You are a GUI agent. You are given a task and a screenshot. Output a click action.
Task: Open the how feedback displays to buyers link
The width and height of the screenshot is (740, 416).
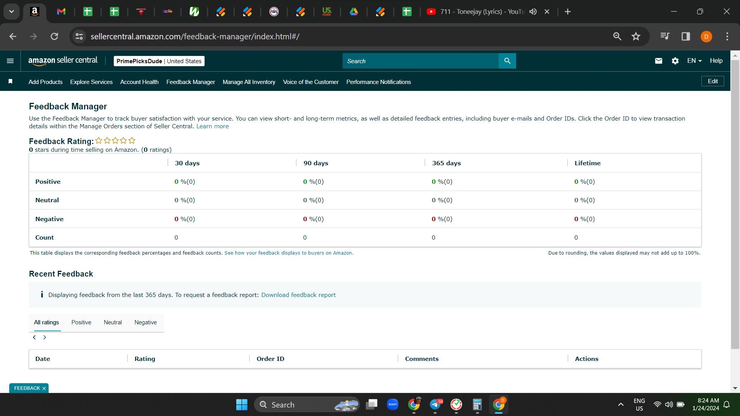click(289, 253)
